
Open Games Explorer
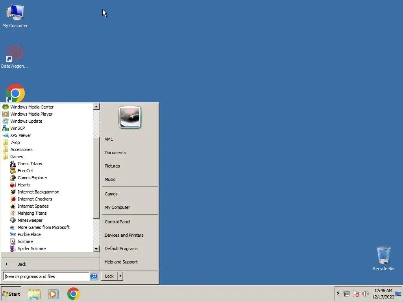[32, 178]
